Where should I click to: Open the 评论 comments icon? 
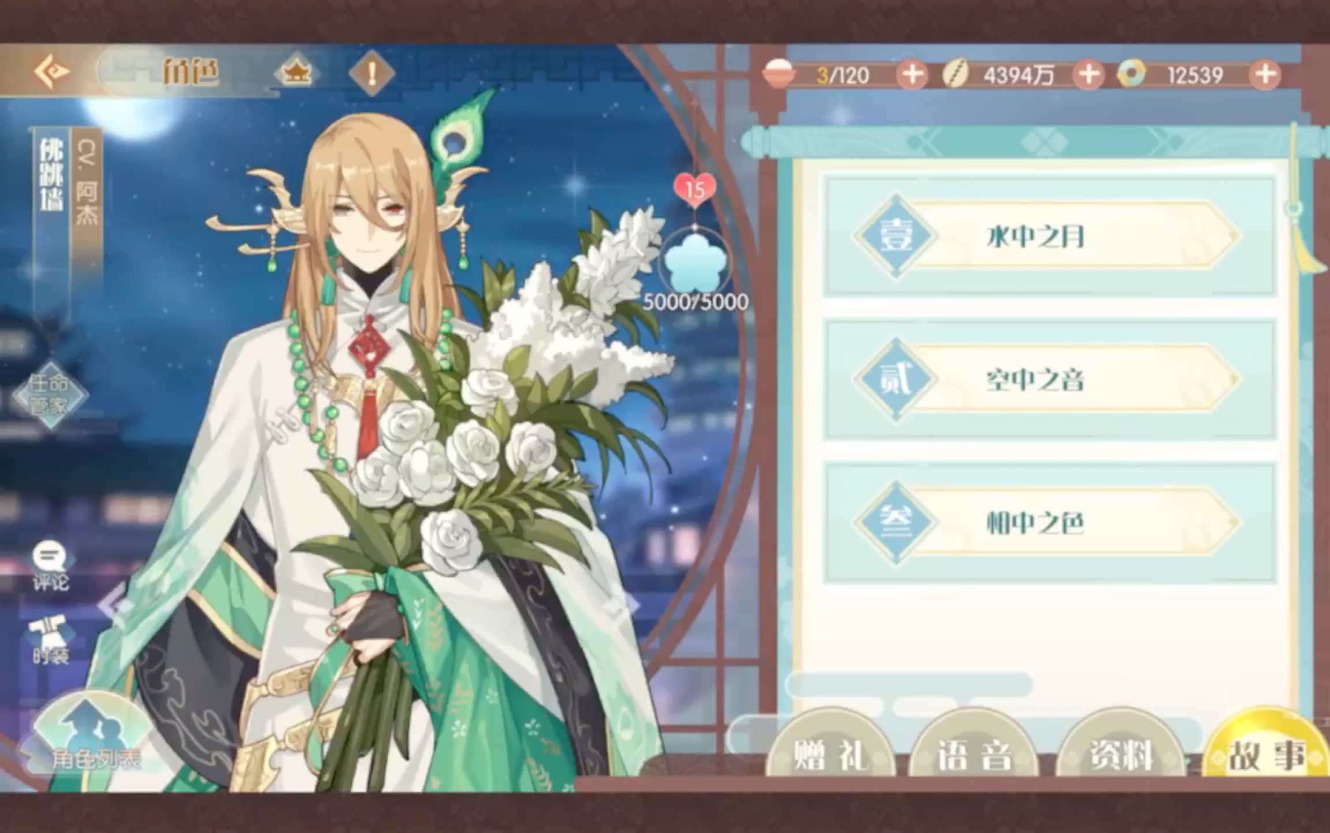point(50,566)
